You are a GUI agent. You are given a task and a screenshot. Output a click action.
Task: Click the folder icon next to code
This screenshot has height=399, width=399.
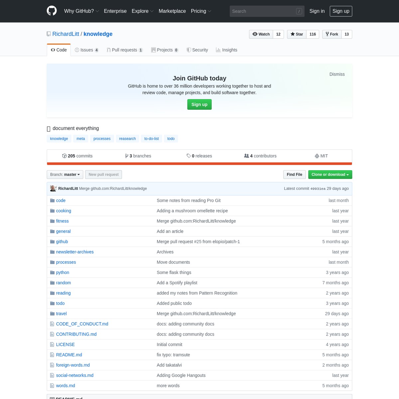pos(52,200)
